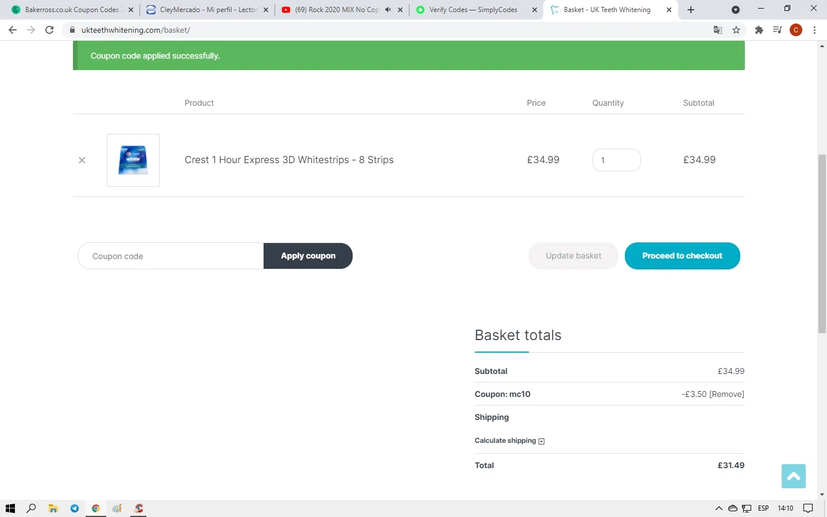This screenshot has height=517, width=827.
Task: Click the back-to-top arrow button
Action: [x=794, y=476]
